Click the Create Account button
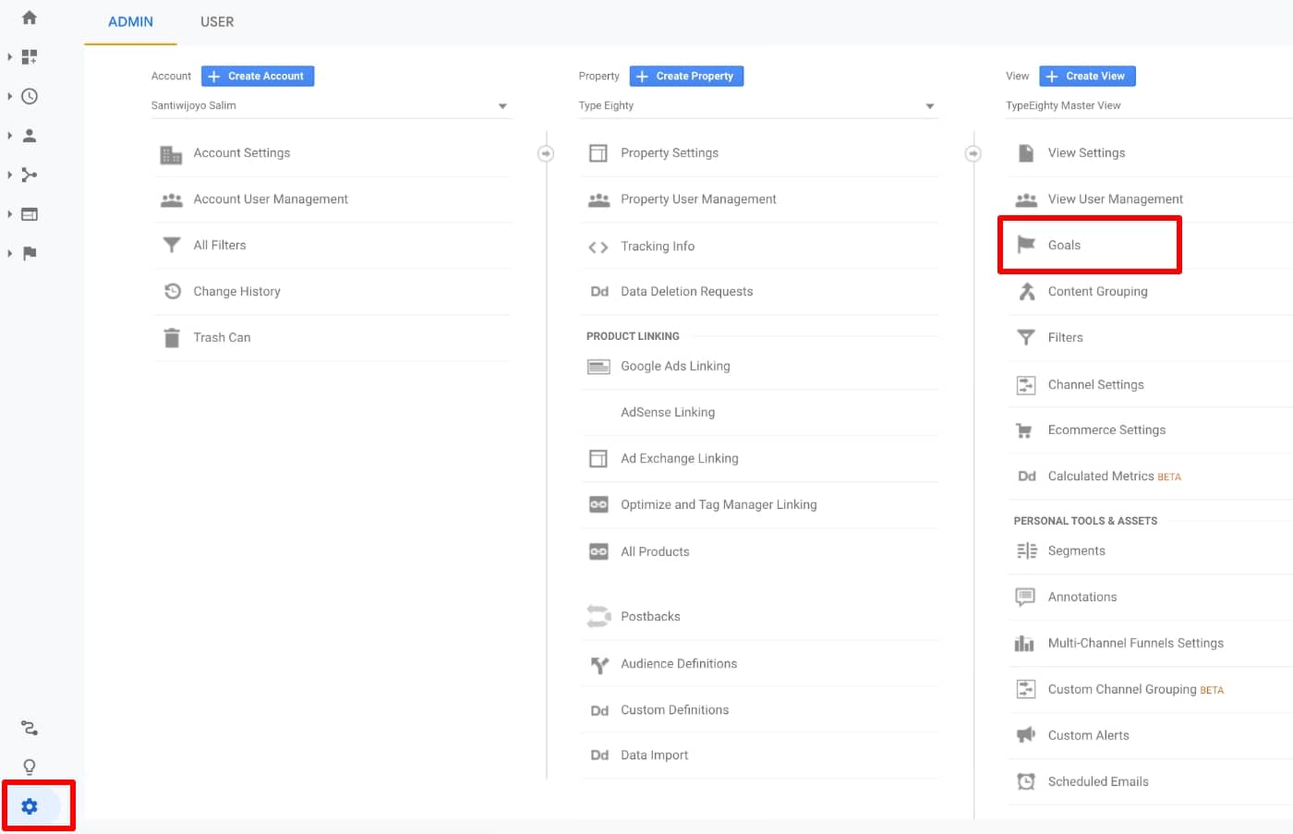Image resolution: width=1293 pixels, height=834 pixels. click(258, 76)
